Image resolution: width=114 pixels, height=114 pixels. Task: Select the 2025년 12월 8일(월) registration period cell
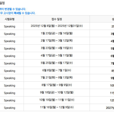(57, 26)
